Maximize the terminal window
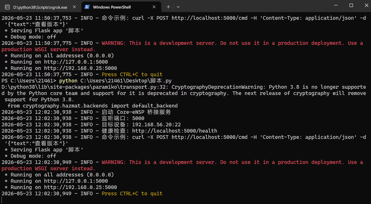 (351, 5)
